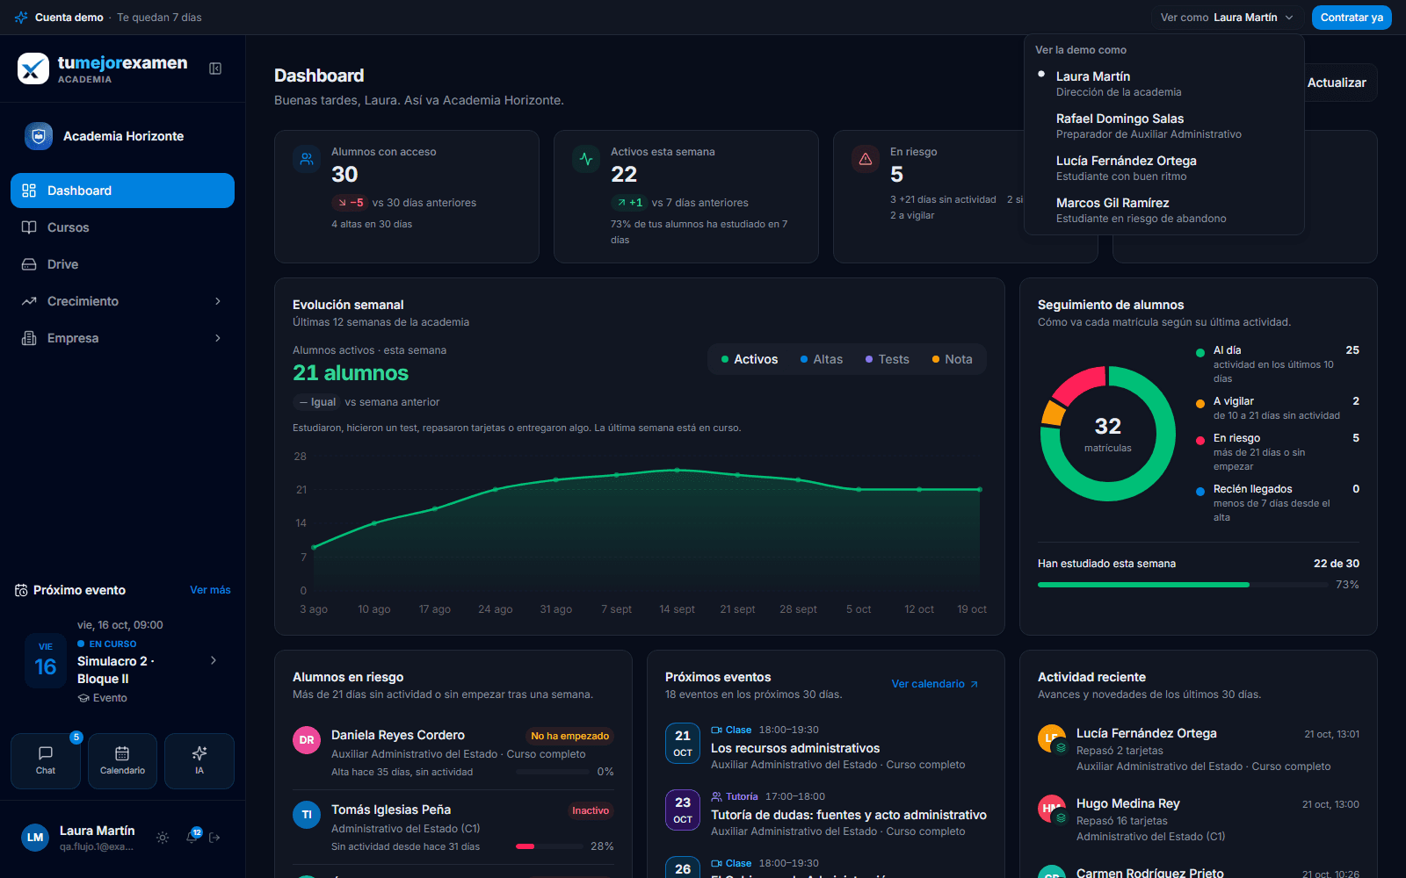Switch demo view to Marcos Gil Ramírez
The image size is (1406, 878).
1163,210
